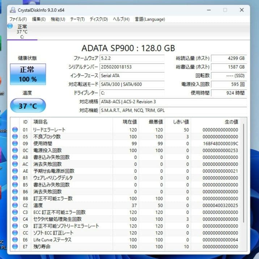Click the 最悪値 column header
The height and width of the screenshot is (259, 259).
(x=156, y=122)
